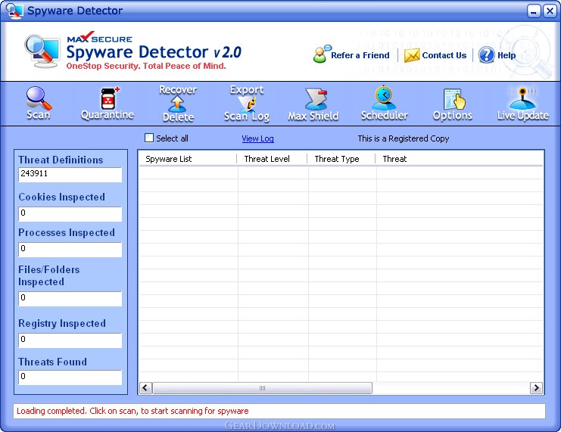Click the Contact Us envelope icon
Viewport: 561px width, 432px height.
click(412, 55)
